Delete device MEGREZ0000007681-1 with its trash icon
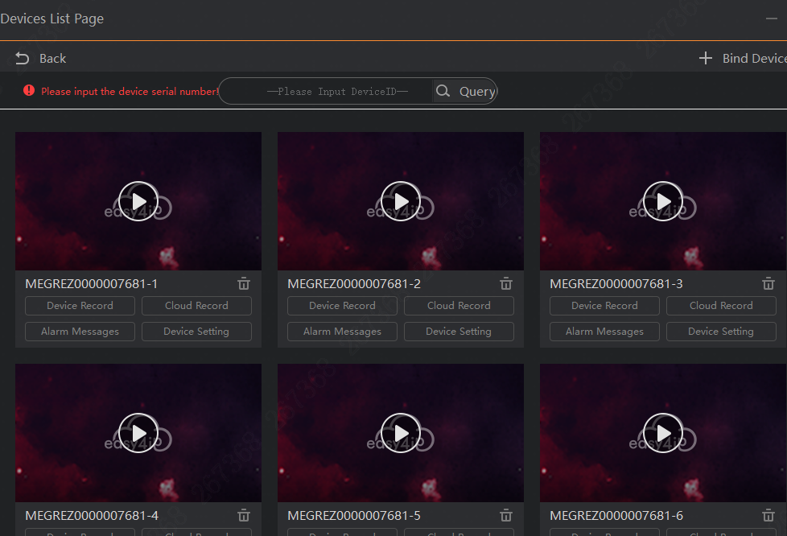 coord(244,283)
